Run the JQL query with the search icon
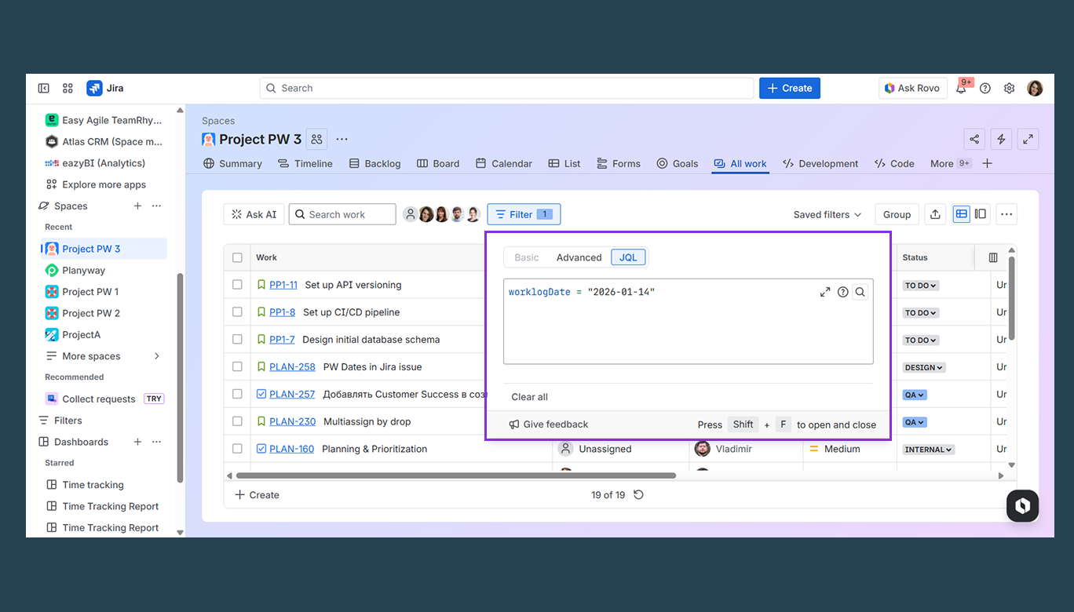The width and height of the screenshot is (1074, 612). (x=860, y=291)
